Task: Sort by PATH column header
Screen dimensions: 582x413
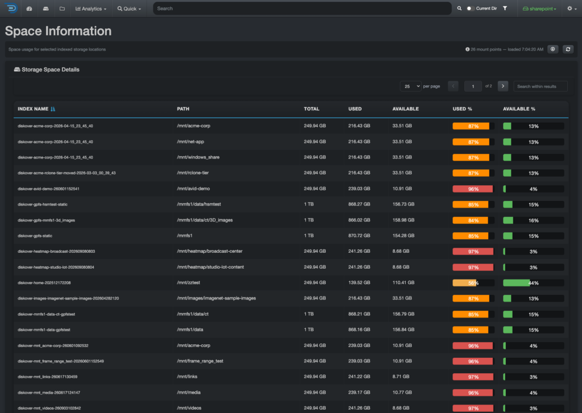Action: pos(183,109)
